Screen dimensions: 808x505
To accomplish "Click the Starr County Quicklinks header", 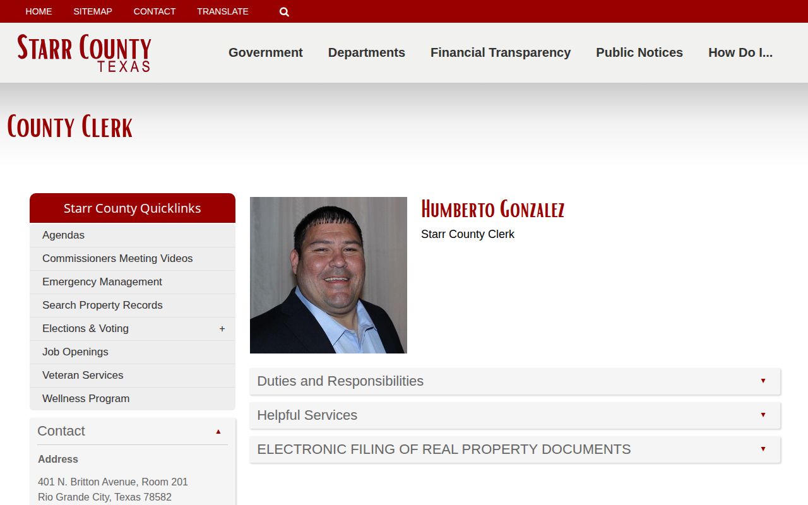I will pos(133,208).
